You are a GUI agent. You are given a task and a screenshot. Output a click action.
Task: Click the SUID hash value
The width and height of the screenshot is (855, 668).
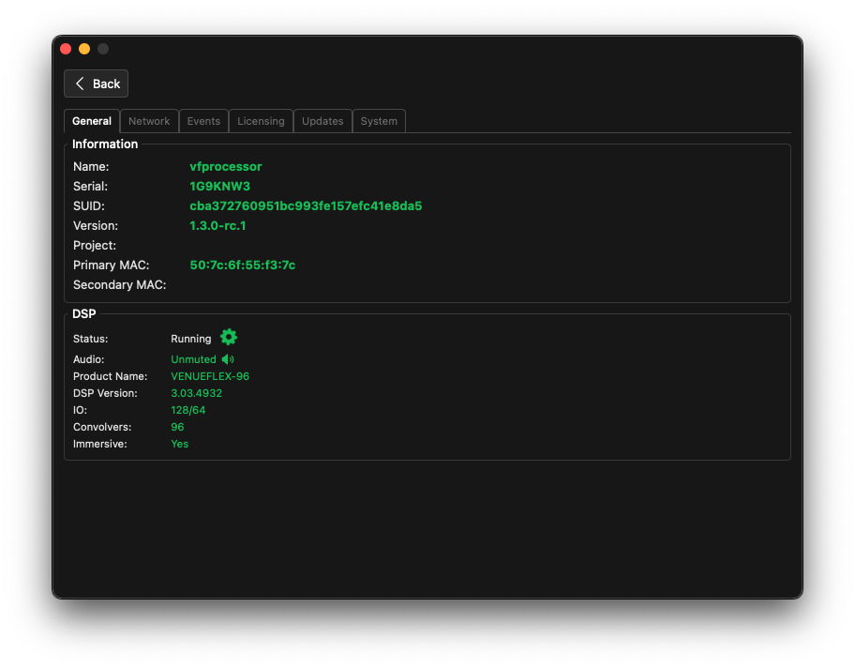(x=306, y=206)
